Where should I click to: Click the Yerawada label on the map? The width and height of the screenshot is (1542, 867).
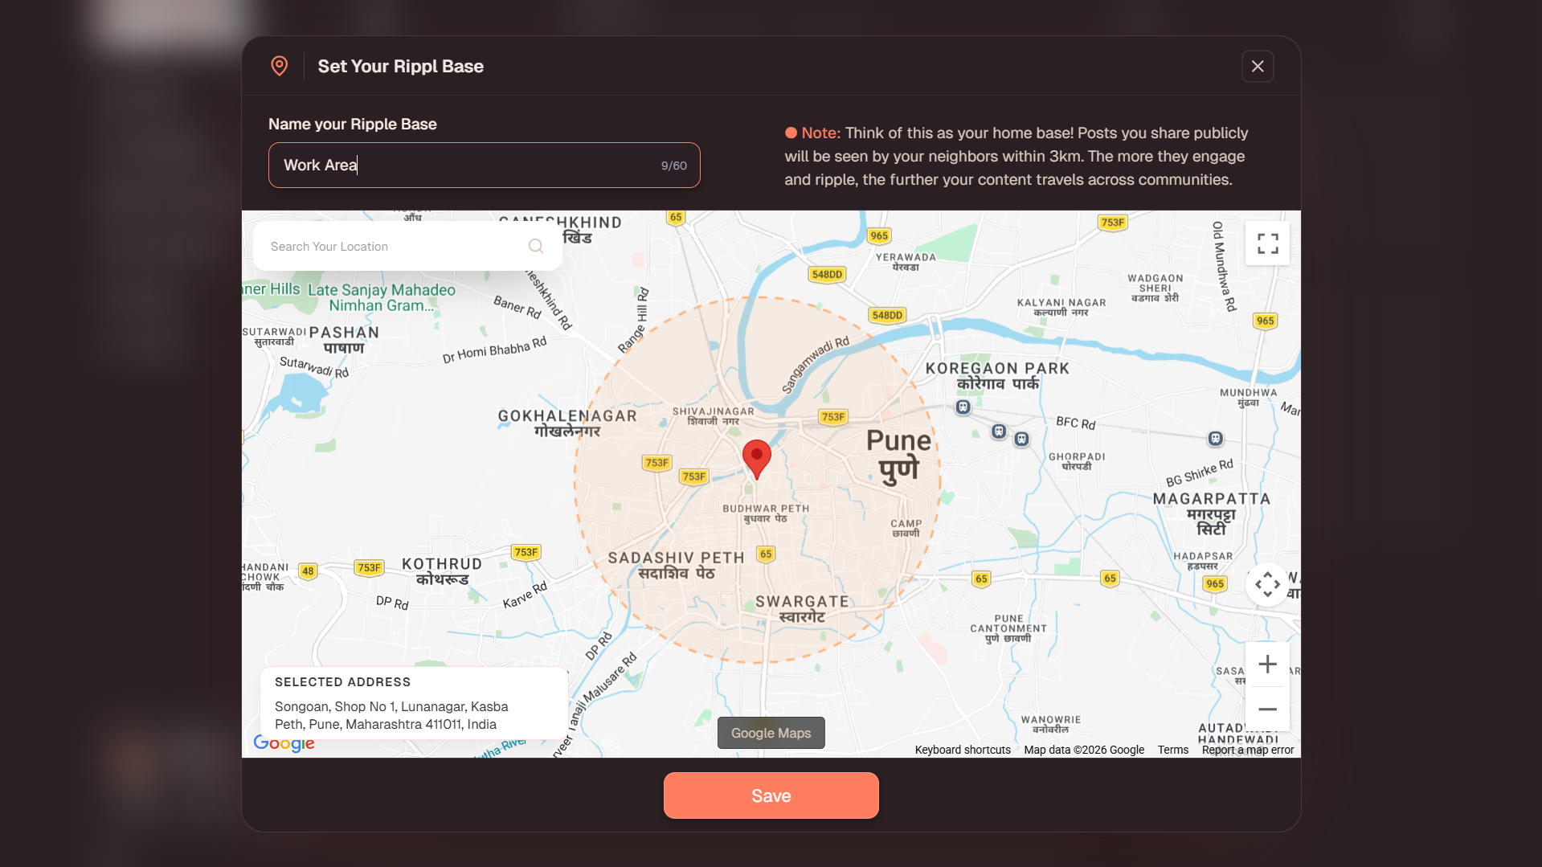pyautogui.click(x=906, y=262)
